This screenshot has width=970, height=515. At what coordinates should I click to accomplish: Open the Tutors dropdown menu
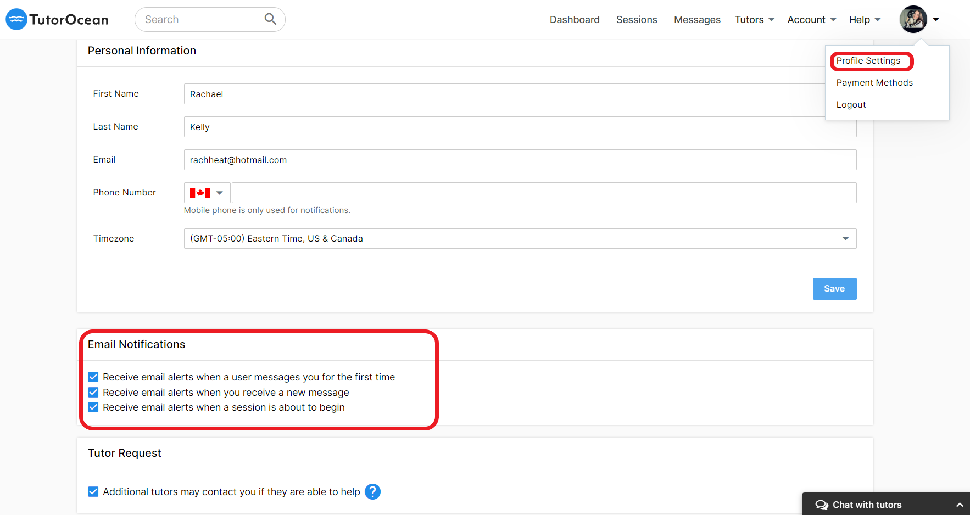(755, 20)
